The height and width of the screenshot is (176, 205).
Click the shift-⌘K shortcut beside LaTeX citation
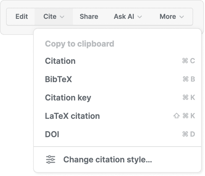(184, 116)
